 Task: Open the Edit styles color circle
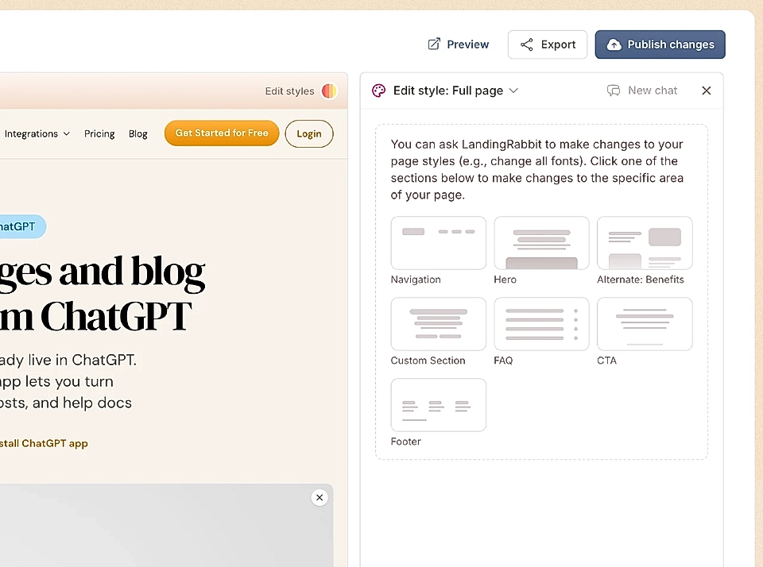[x=329, y=91]
